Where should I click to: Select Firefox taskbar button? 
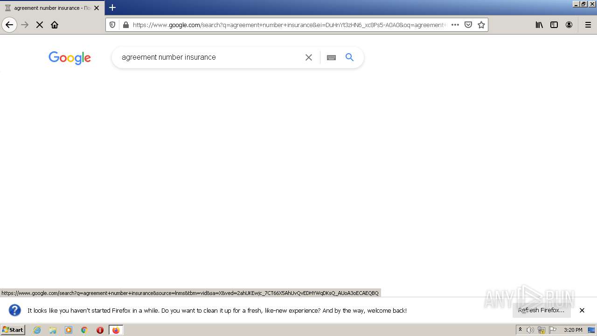pyautogui.click(x=116, y=330)
